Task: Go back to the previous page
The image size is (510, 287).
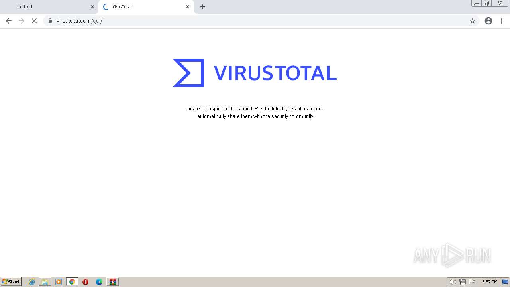Action: 9,21
